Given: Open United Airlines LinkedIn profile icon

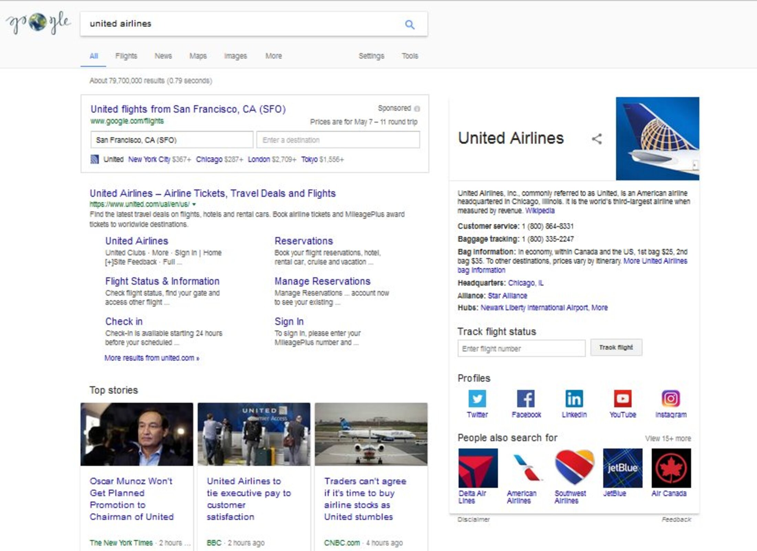Looking at the screenshot, I should [x=574, y=399].
